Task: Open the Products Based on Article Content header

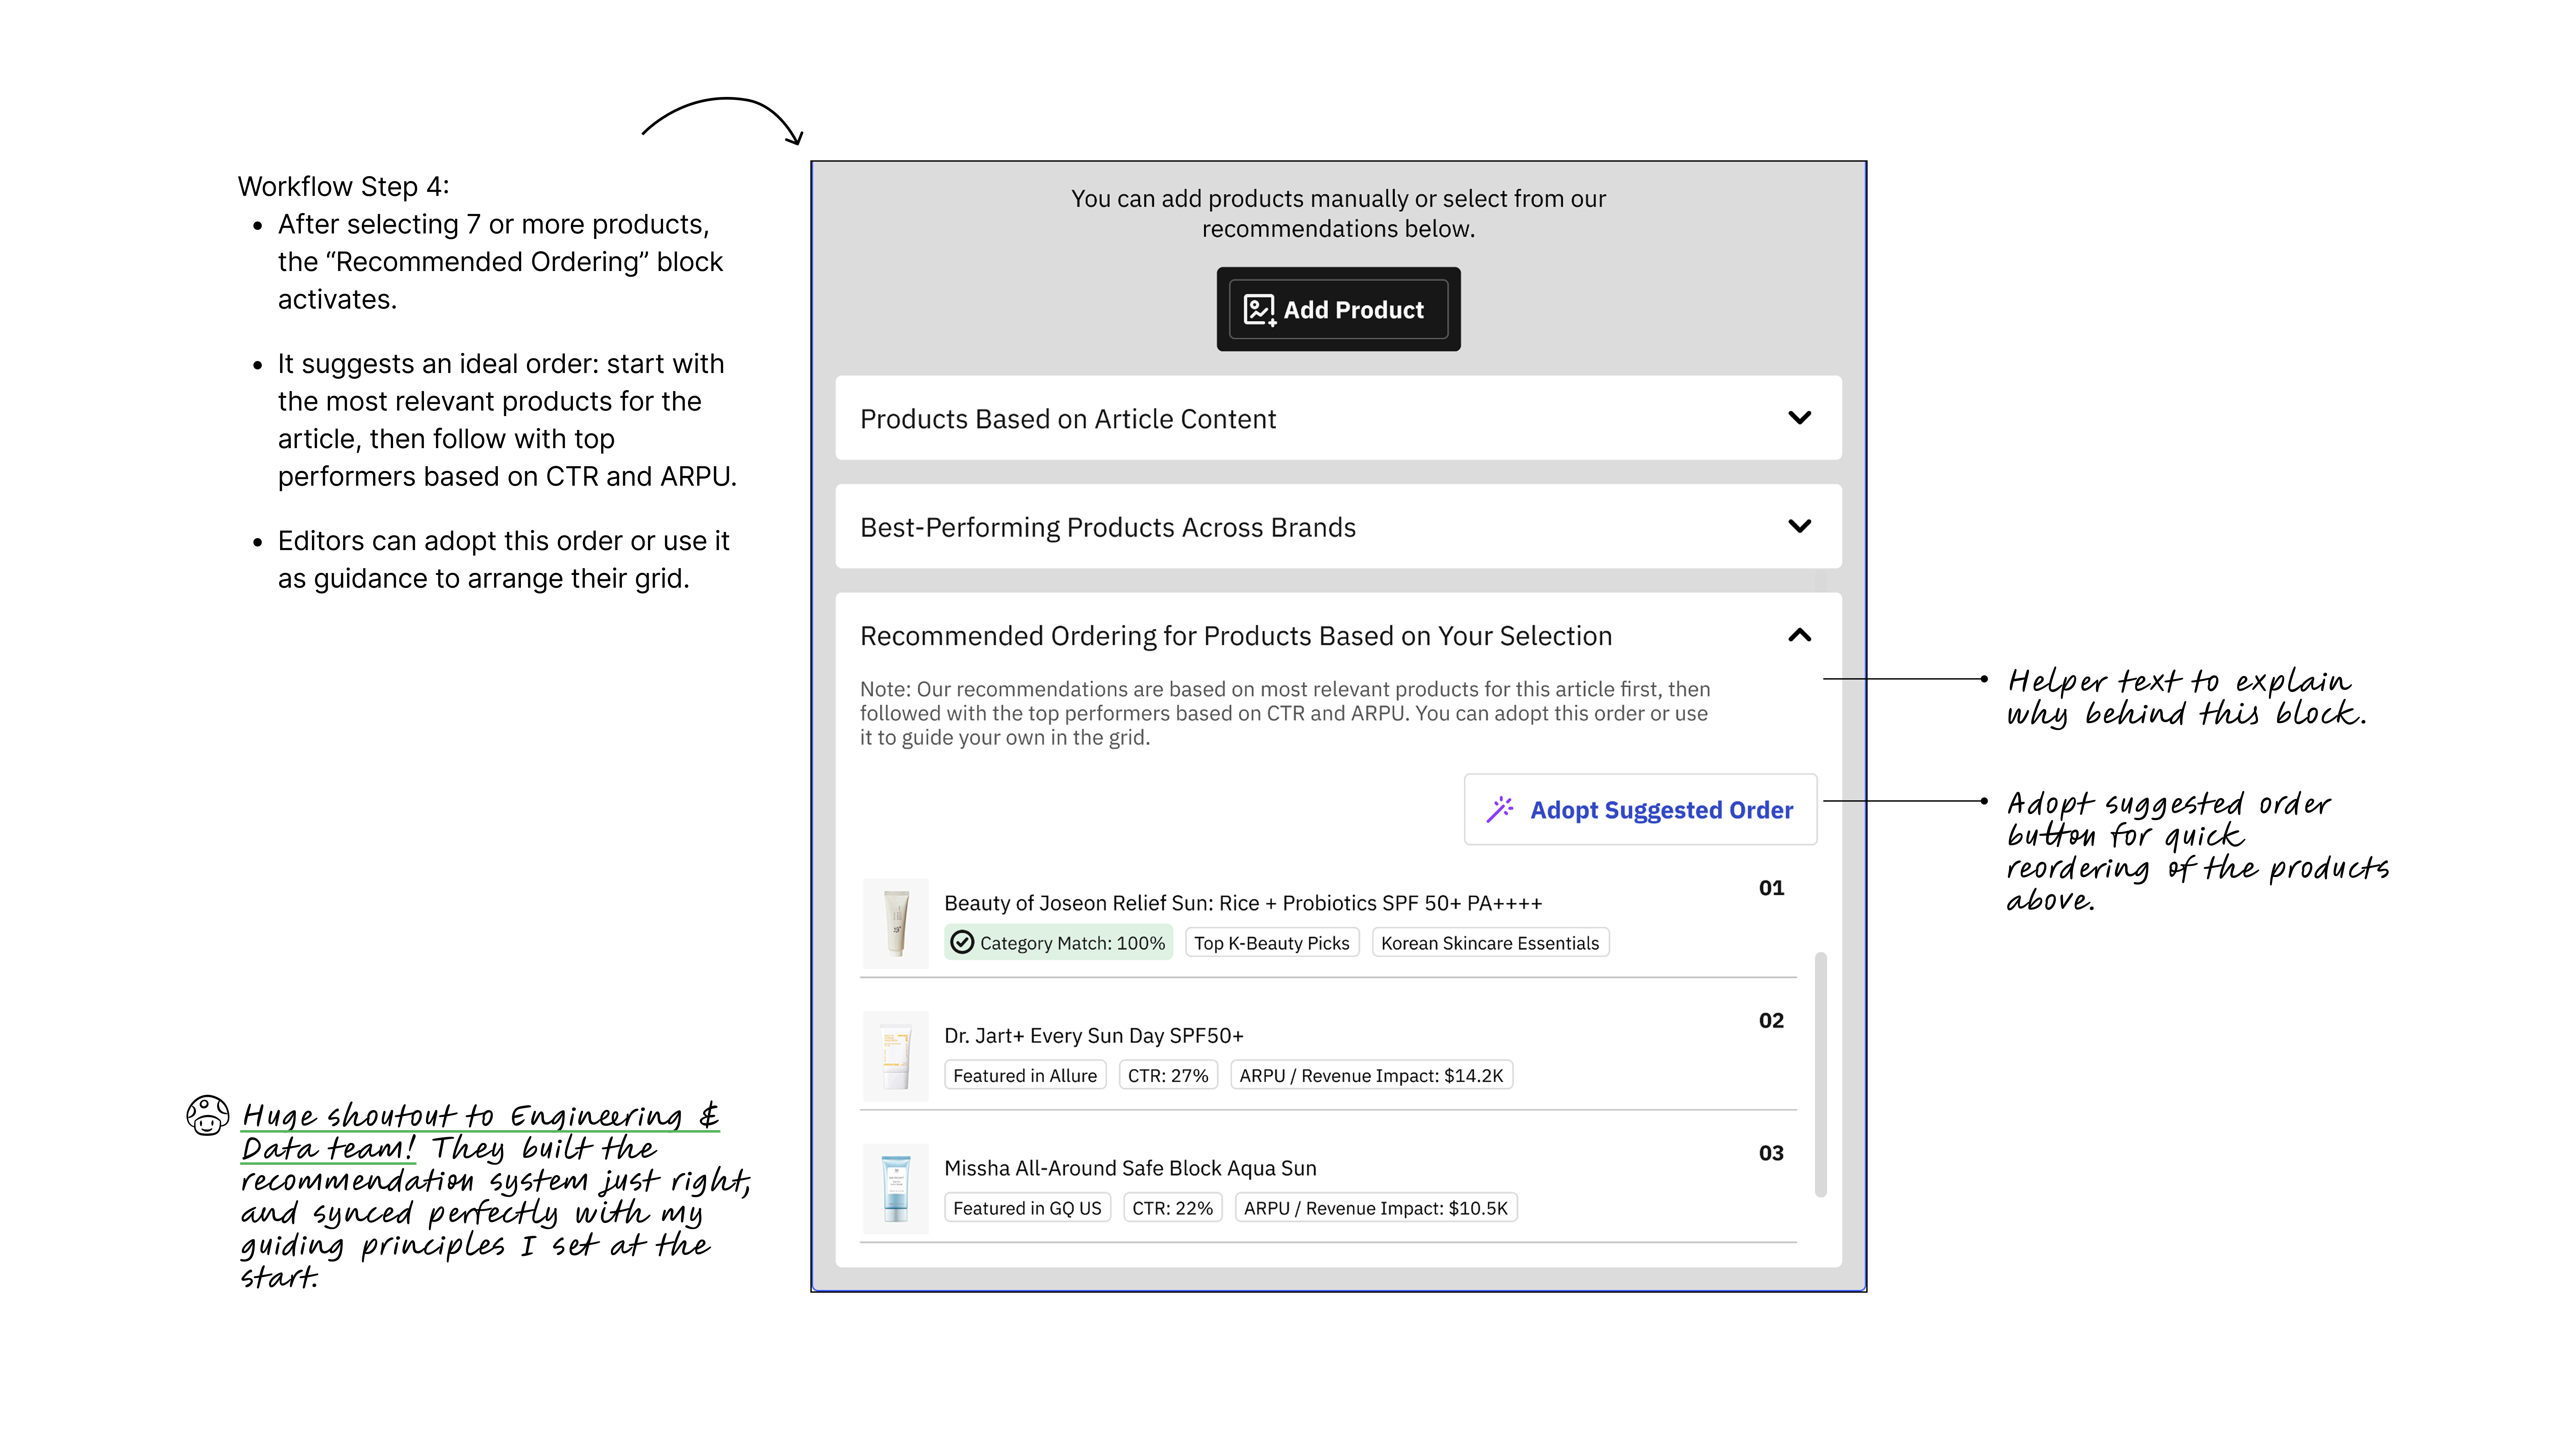Action: (1338, 418)
